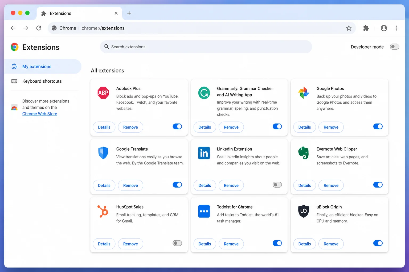Click the Chrome Web Store rainbow icon
The width and height of the screenshot is (409, 272).
(x=14, y=108)
